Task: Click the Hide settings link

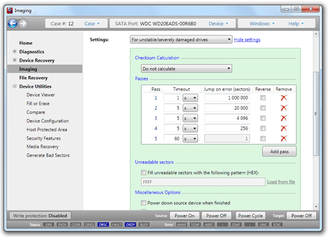Action: [x=247, y=40]
